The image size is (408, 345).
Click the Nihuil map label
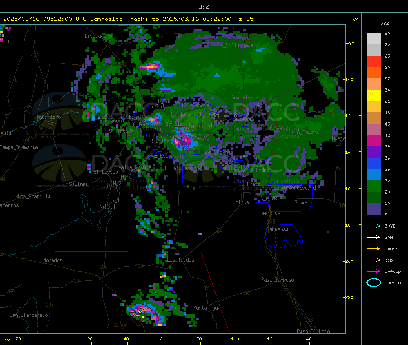coord(107,207)
